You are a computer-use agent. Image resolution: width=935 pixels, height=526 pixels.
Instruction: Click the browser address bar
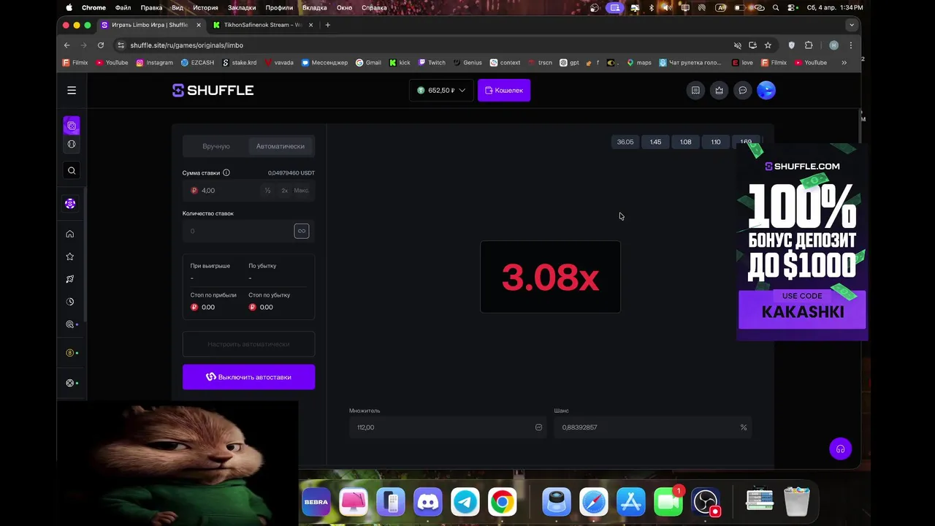(424, 45)
